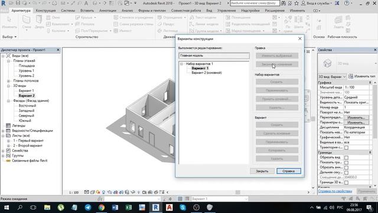This screenshot has width=378, height=213.
Task: Click the favorites star icon in title bar
Action: tap(296, 4)
